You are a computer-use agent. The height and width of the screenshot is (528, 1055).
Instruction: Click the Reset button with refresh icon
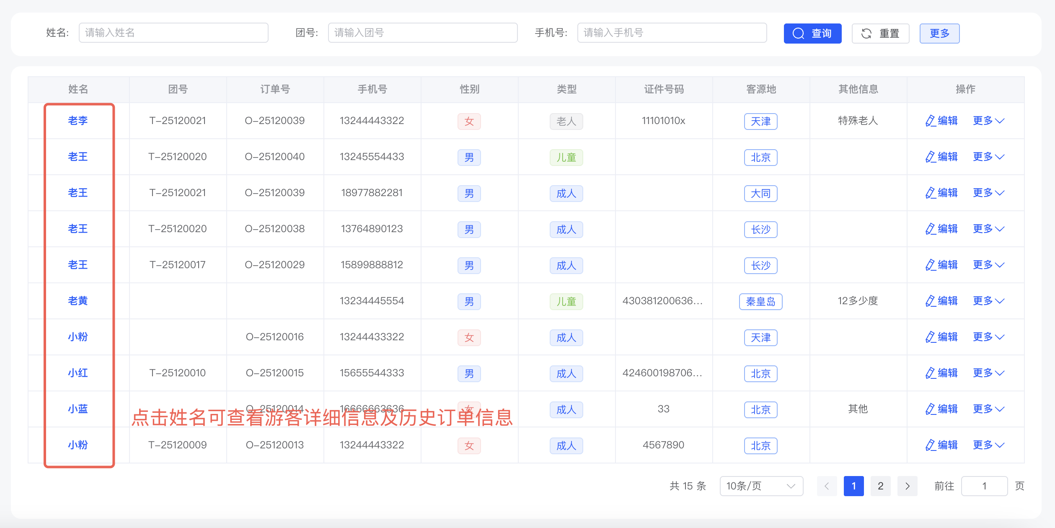pos(880,34)
